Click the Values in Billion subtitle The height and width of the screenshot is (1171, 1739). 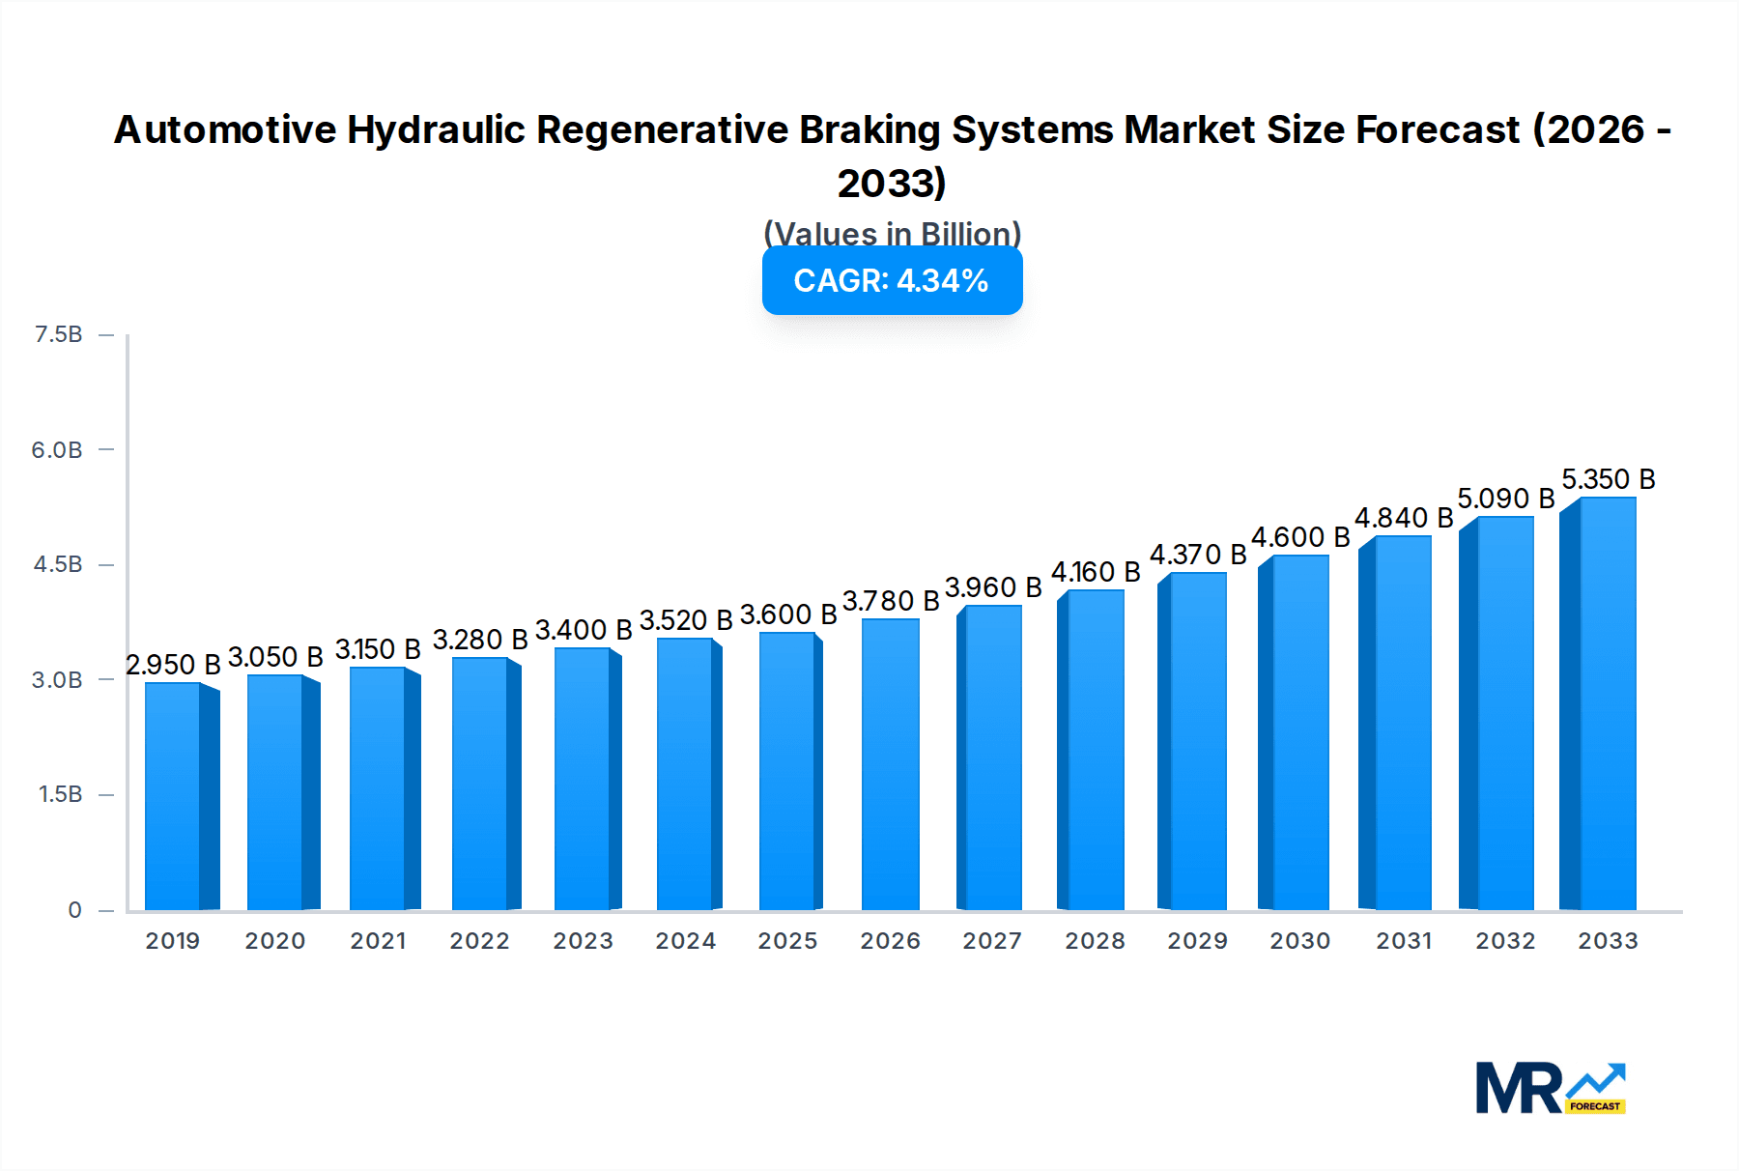(x=891, y=233)
